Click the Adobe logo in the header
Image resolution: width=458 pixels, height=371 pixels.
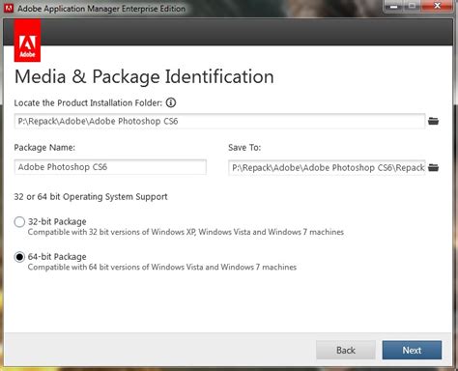click(27, 41)
